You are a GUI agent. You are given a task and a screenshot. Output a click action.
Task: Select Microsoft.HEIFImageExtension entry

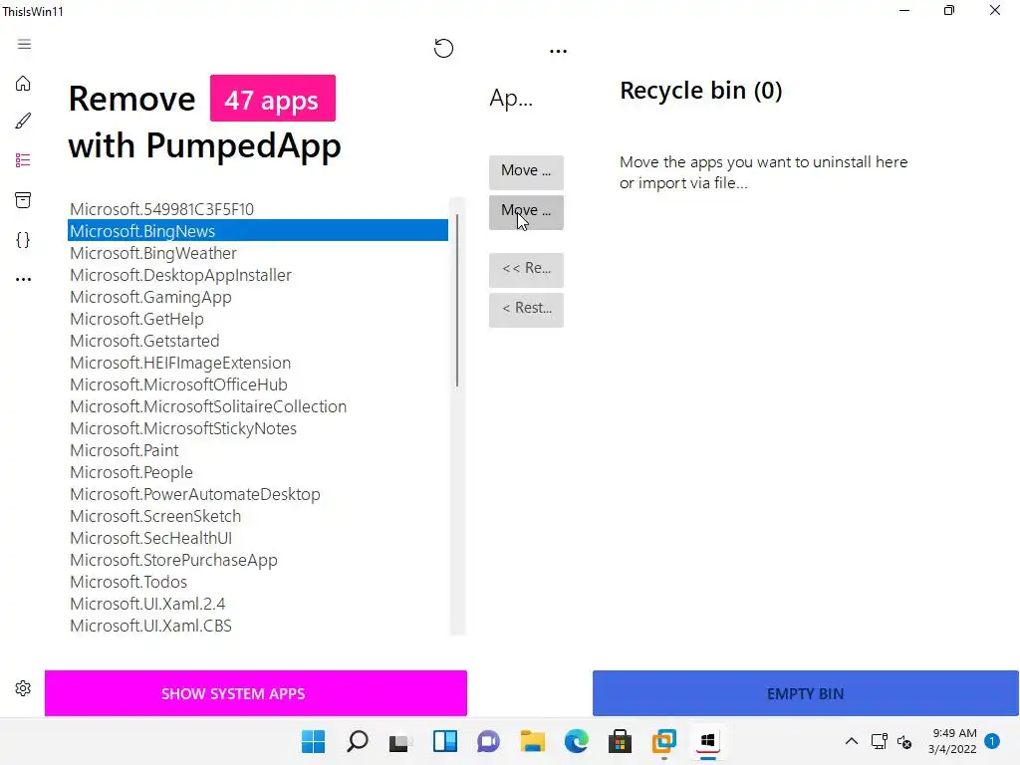[x=258, y=363]
